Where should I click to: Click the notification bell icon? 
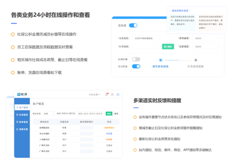pyautogui.click(x=106, y=94)
